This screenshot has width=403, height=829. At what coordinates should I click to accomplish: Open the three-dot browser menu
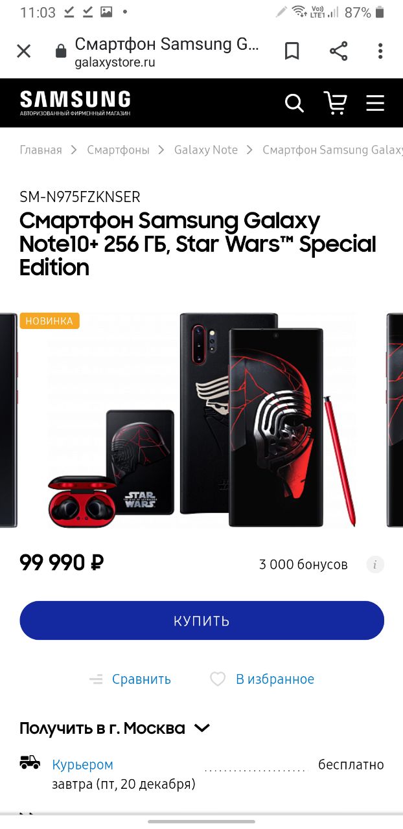point(380,51)
